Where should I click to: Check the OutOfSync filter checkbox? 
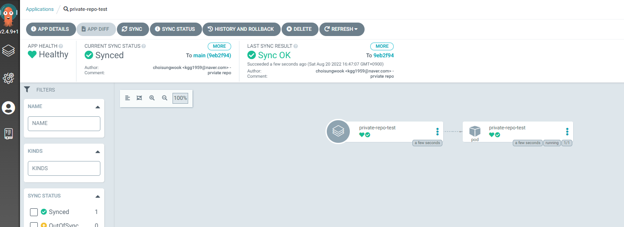pos(33,225)
